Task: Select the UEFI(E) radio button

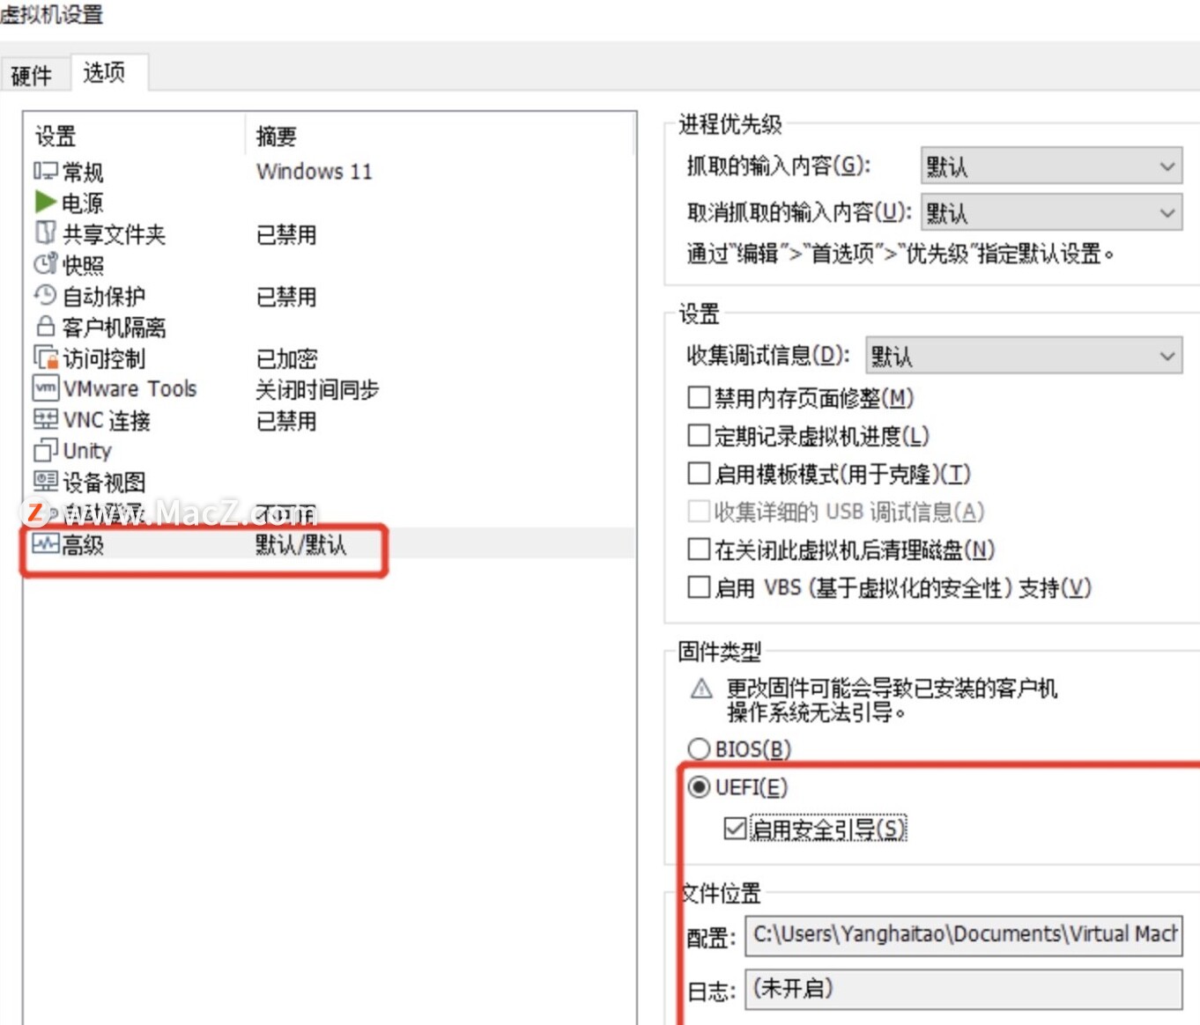Action: (x=699, y=787)
